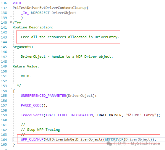Click TRACE_DRIVER argument on line 159
This screenshot has width=165, height=150.
pos(109,115)
